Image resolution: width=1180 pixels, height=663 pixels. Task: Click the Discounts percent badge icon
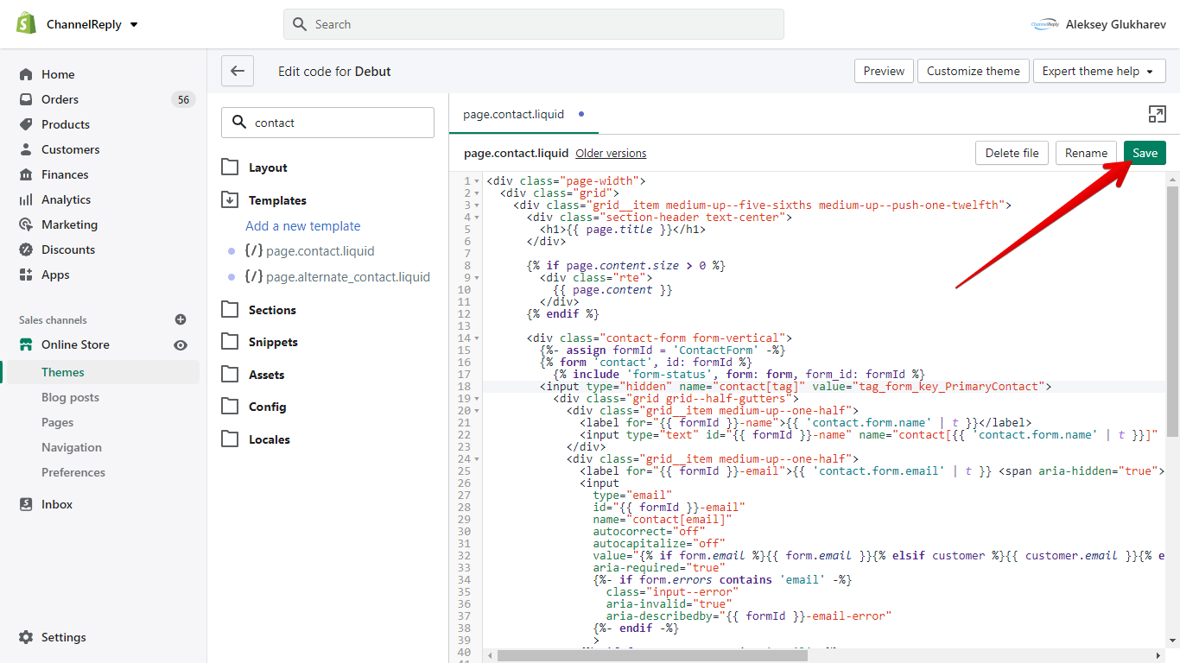pyautogui.click(x=26, y=249)
